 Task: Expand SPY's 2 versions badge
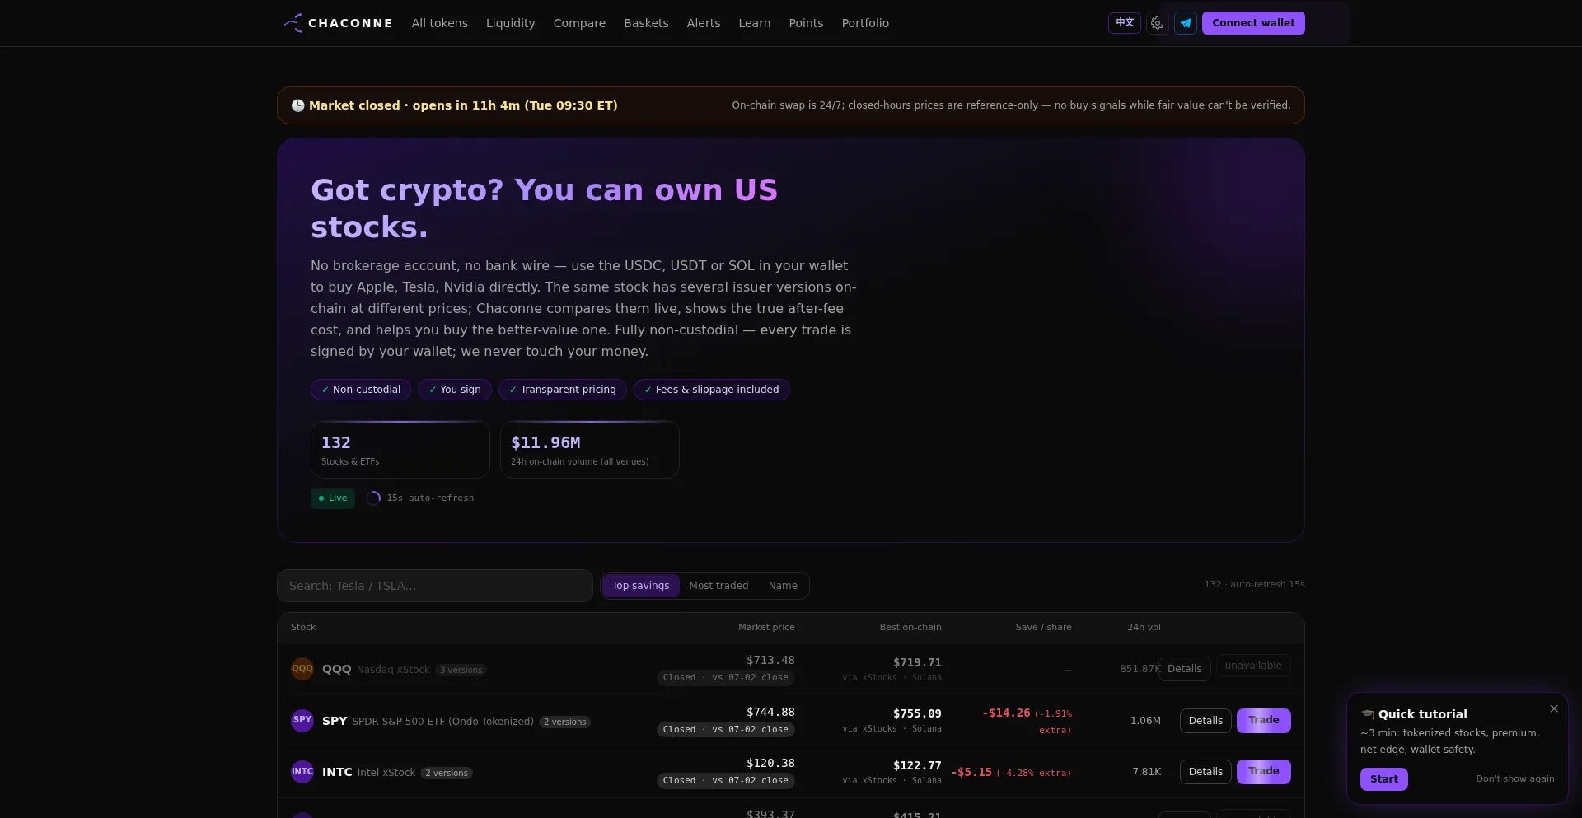click(565, 722)
